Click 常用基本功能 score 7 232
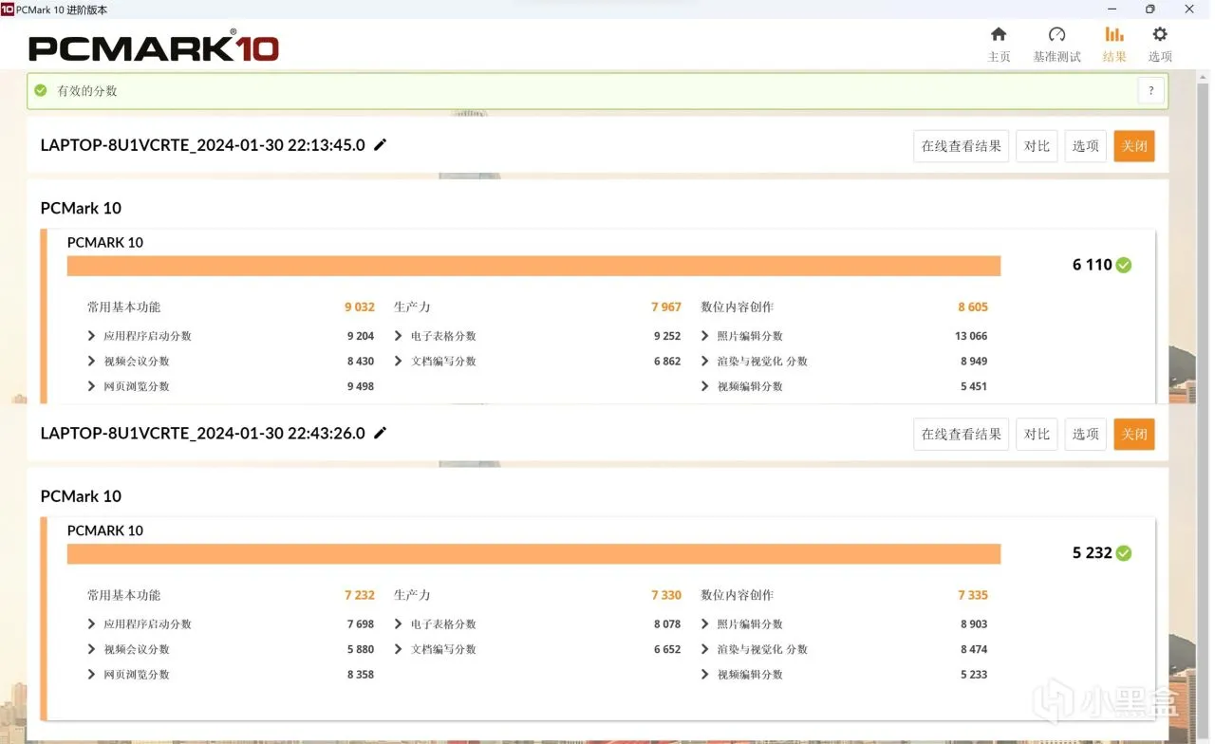1215x744 pixels. [360, 595]
